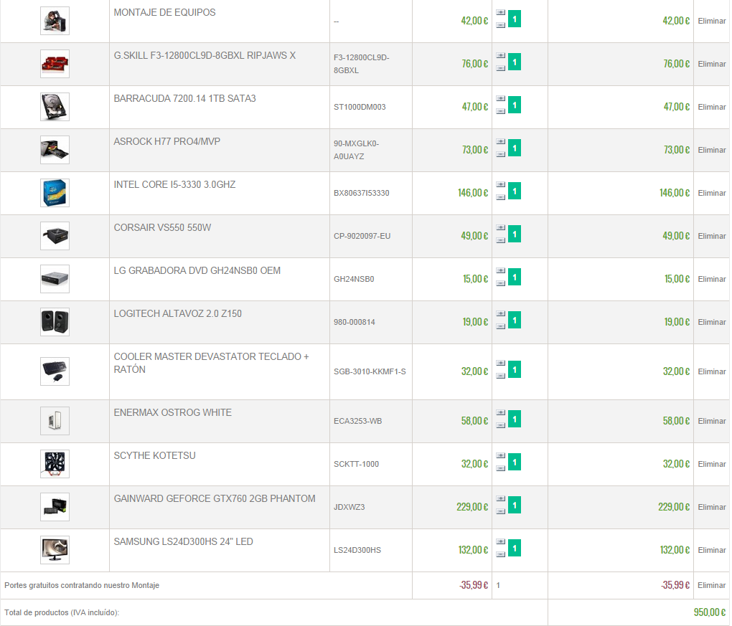The height and width of the screenshot is (626, 732).
Task: Add one INTEL CORE I5-3330 using plus icon
Action: [x=500, y=184]
